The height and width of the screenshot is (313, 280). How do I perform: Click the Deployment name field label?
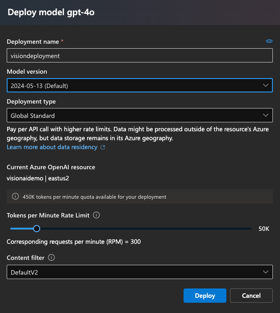[33, 42]
